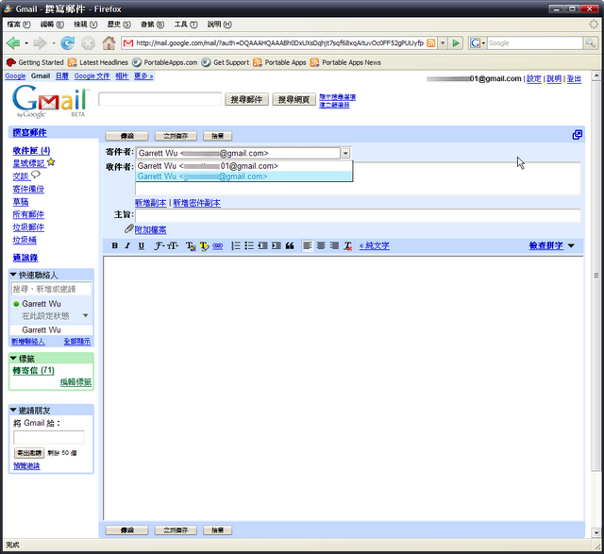Collapse the 快速聯絡人 quick contacts section

pos(13,275)
